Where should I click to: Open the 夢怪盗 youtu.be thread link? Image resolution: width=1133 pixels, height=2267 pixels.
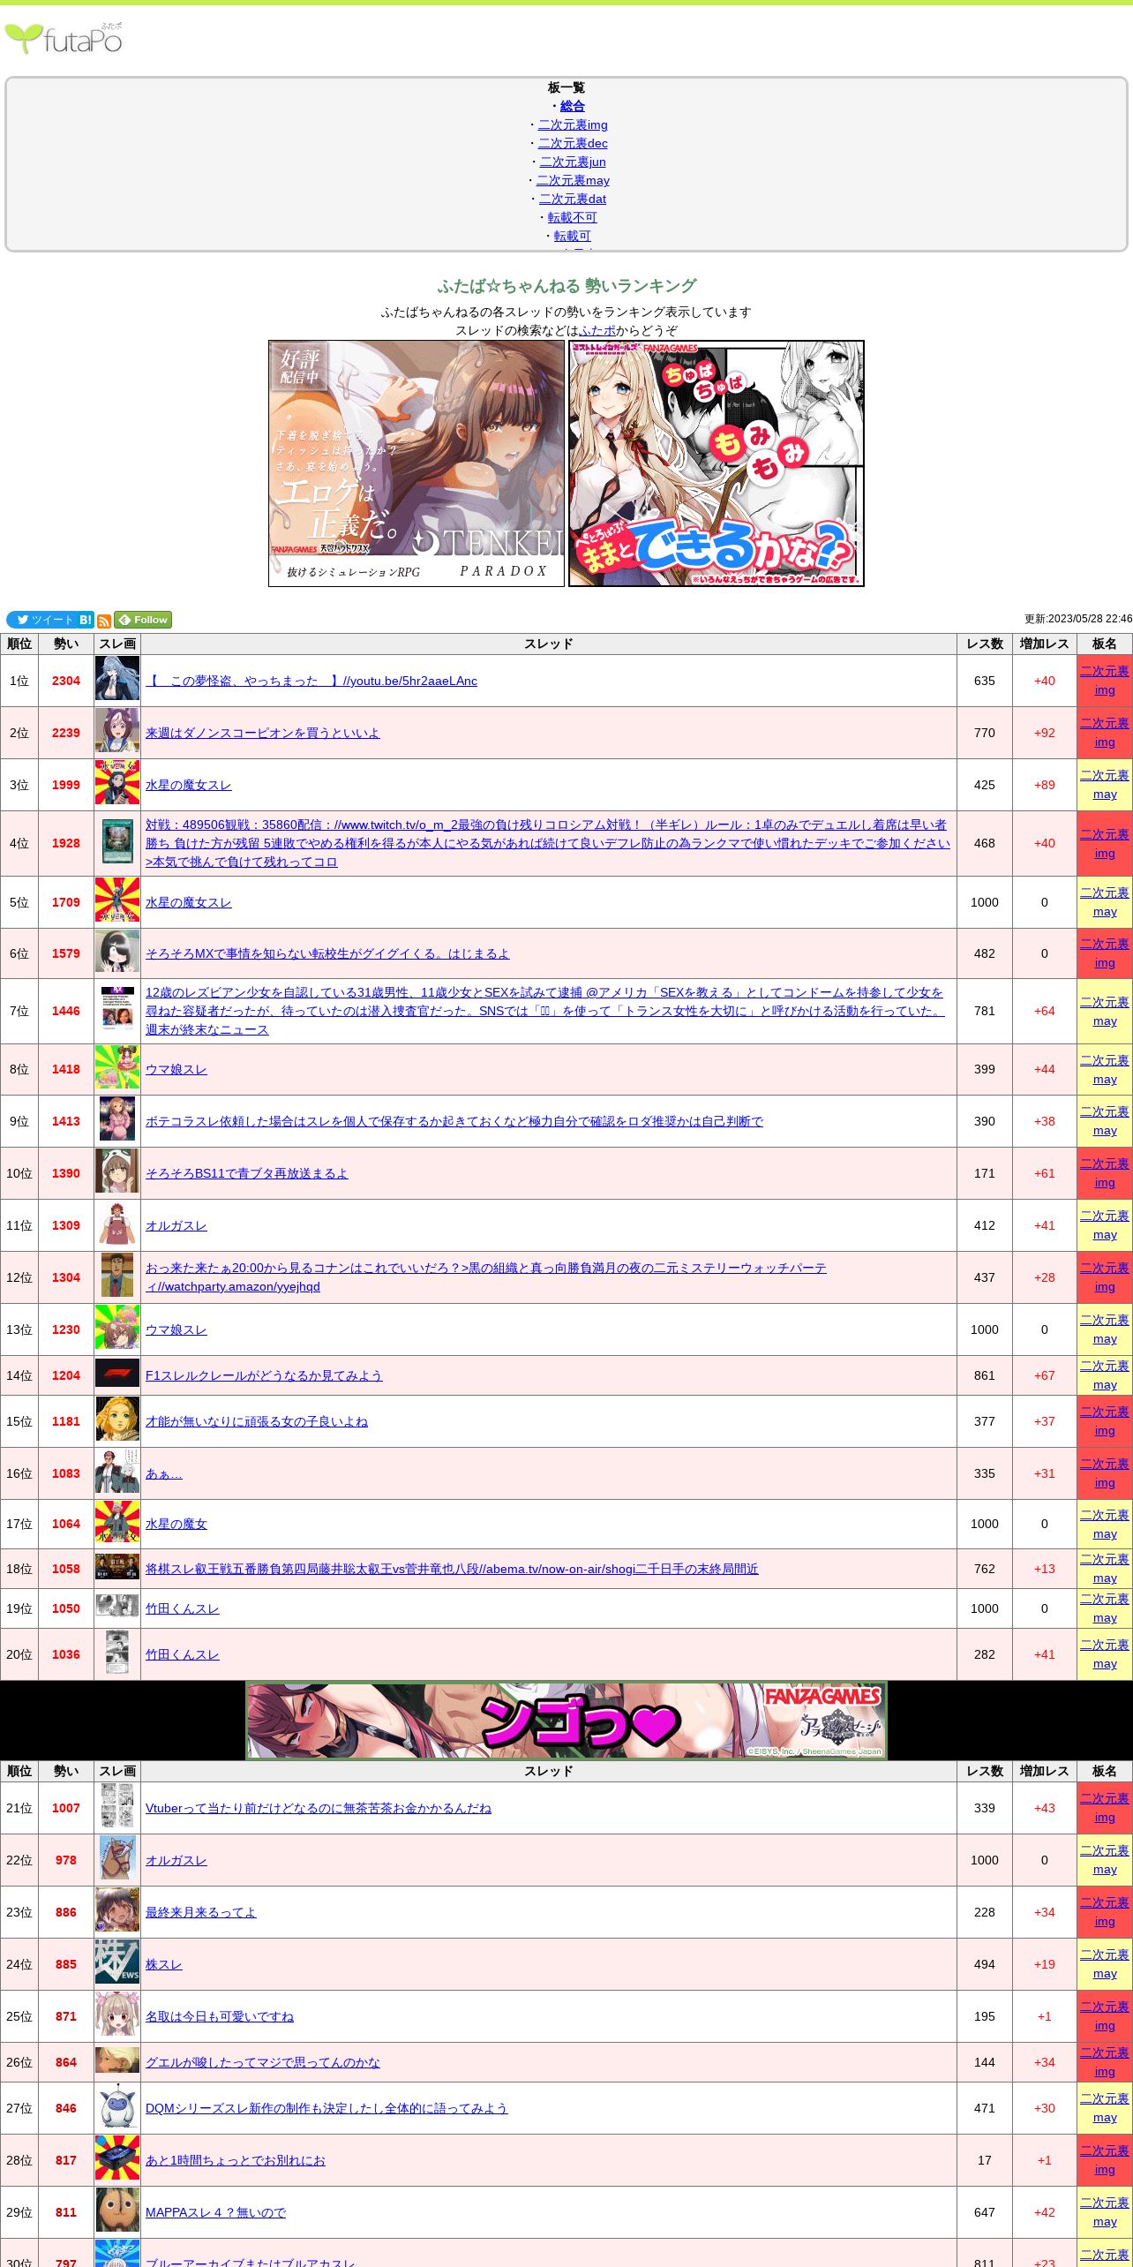[311, 681]
